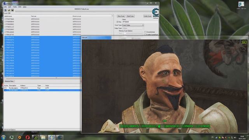Open the Value Type dropdown
The image size is (249, 140).
coord(133,28)
